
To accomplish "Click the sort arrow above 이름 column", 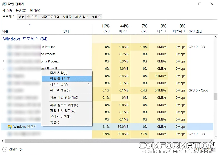I will (x=30, y=25).
